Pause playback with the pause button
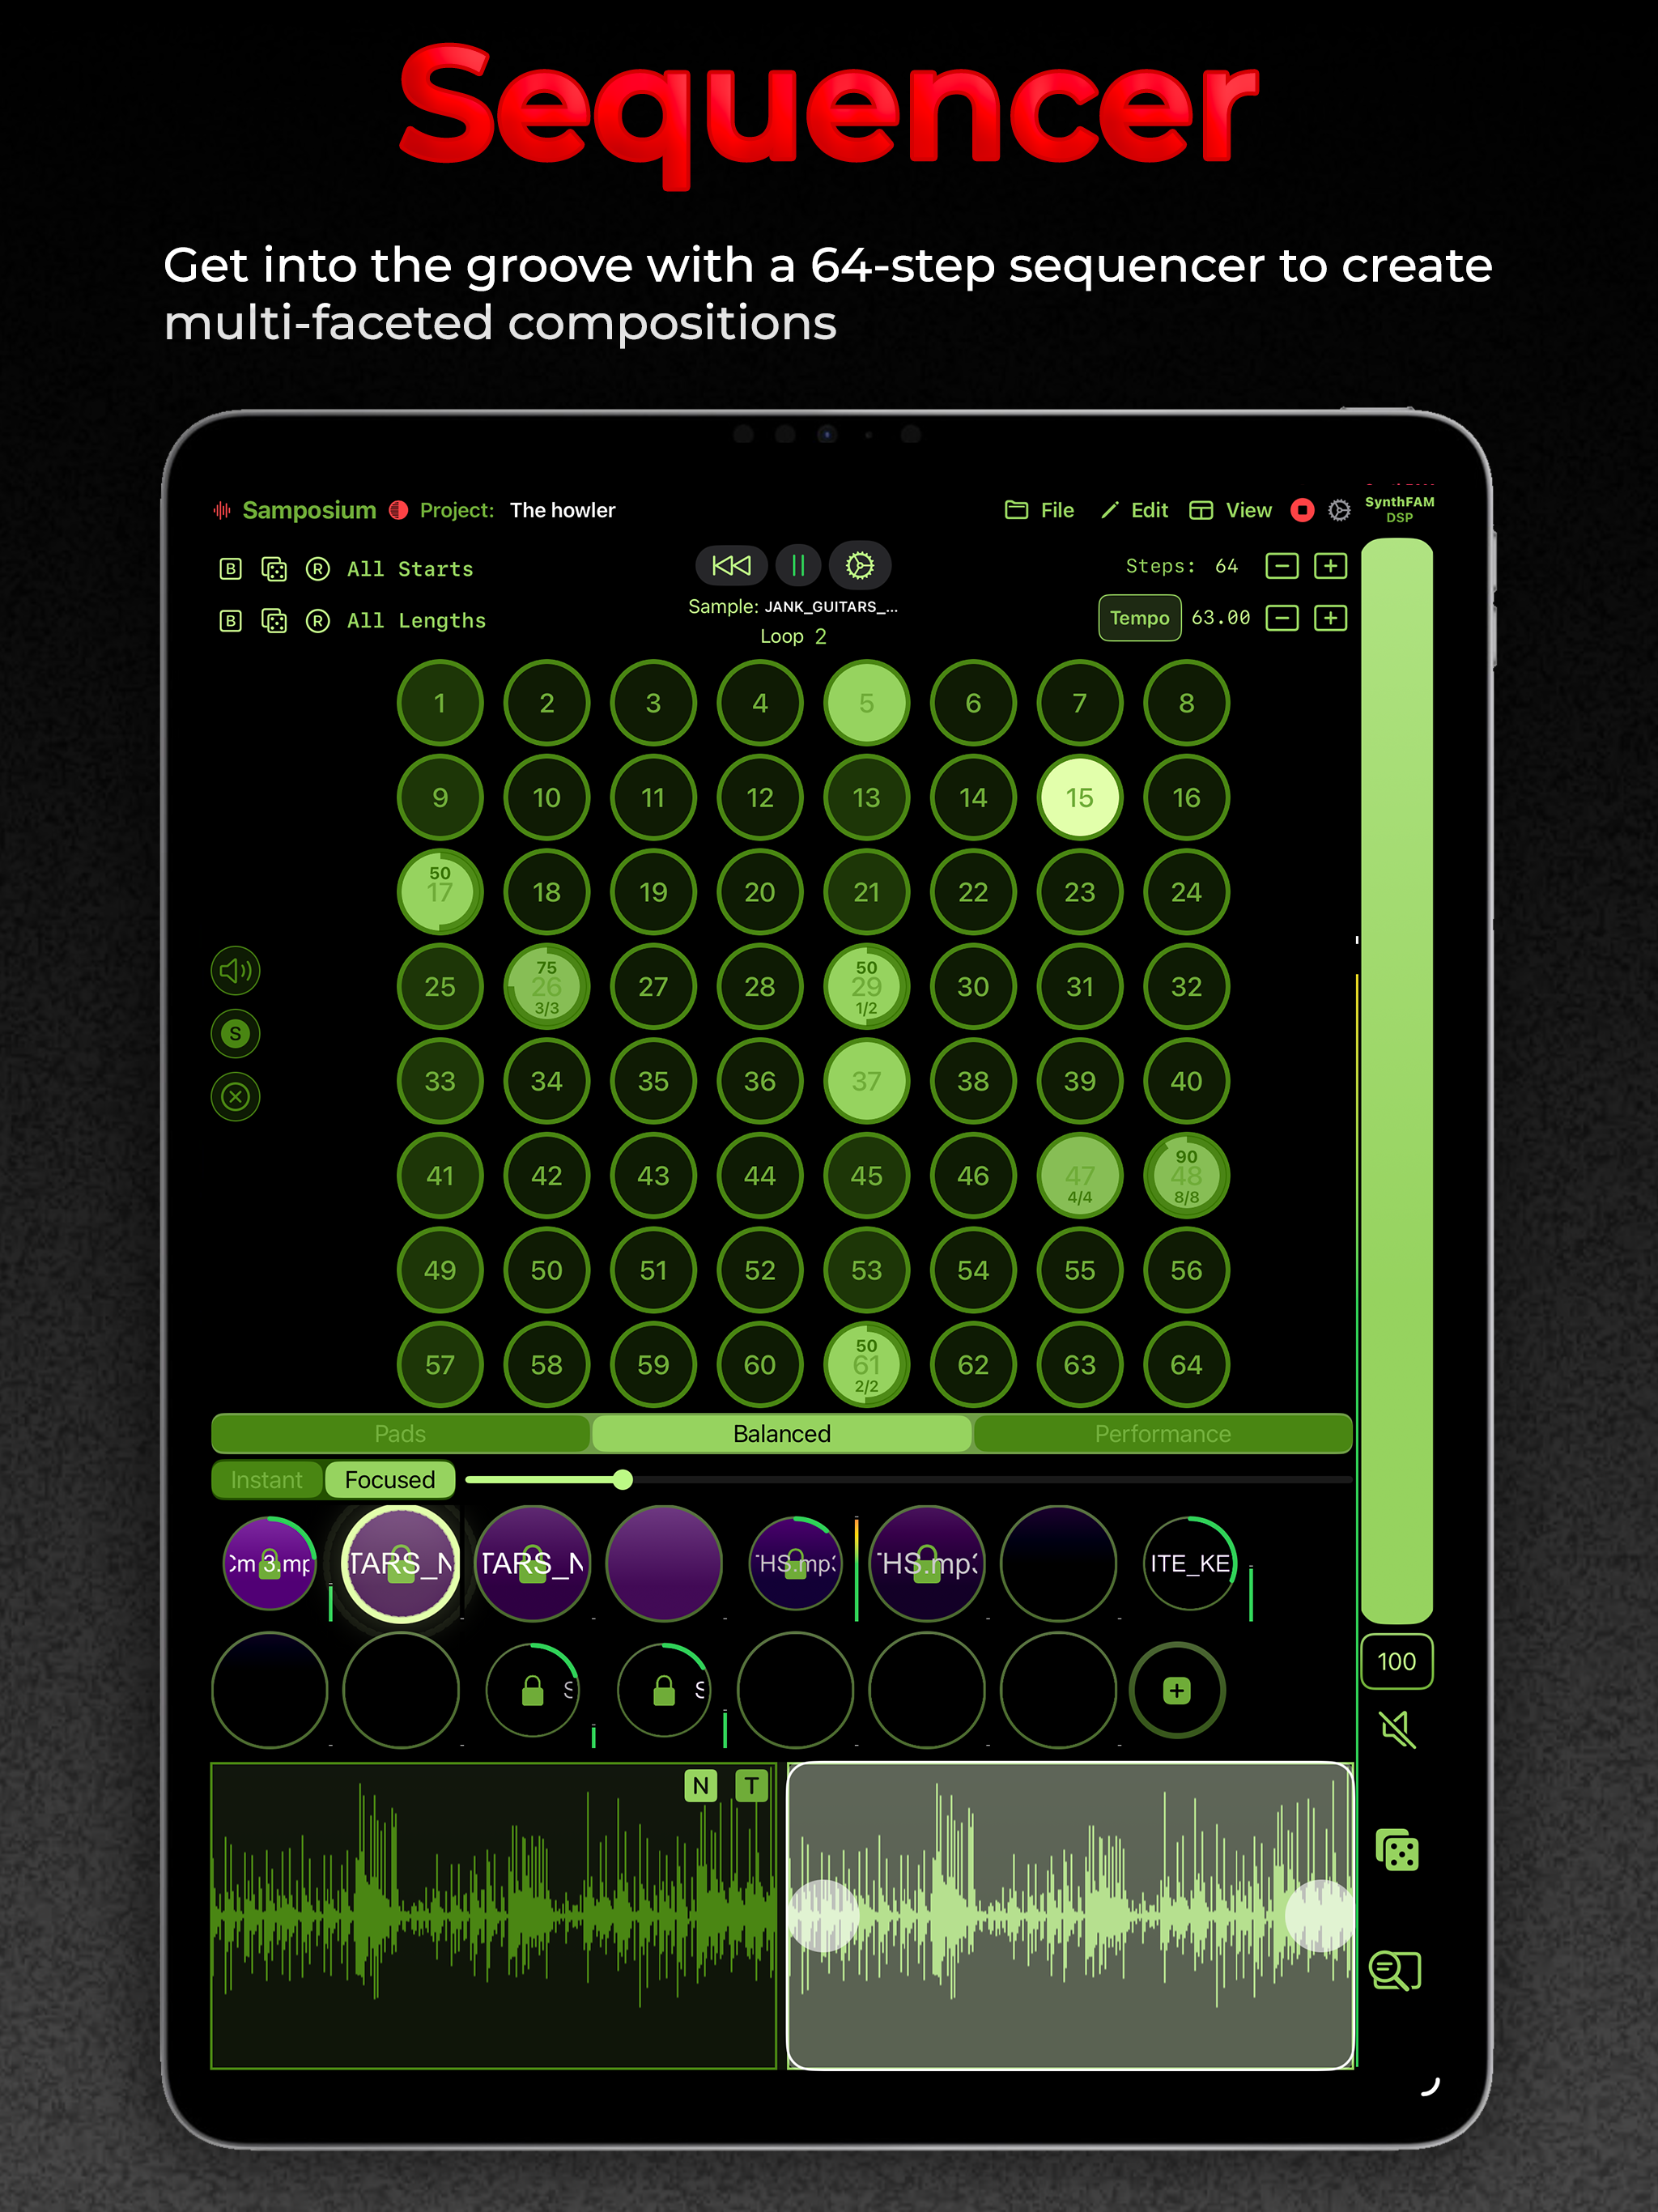 (x=798, y=566)
